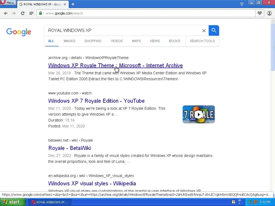Select the ALL results tab
Screen dimensions: 275x206
point(51,41)
